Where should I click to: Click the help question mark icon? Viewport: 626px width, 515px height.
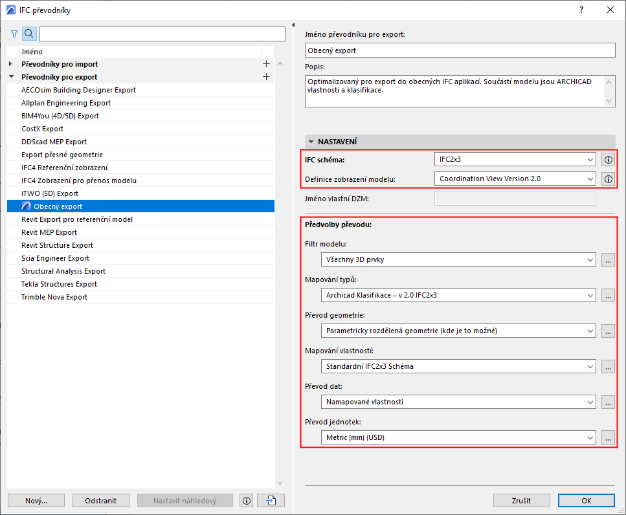[x=581, y=10]
